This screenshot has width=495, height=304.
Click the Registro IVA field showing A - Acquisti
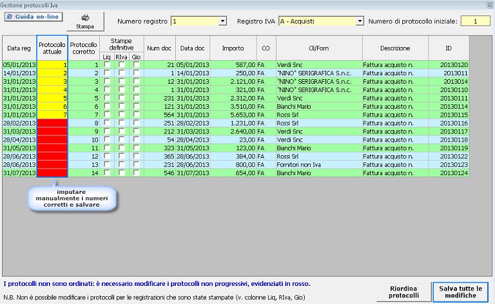pos(318,21)
